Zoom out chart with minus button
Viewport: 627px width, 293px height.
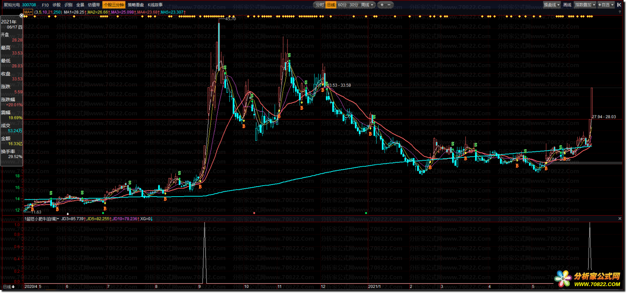[389, 5]
